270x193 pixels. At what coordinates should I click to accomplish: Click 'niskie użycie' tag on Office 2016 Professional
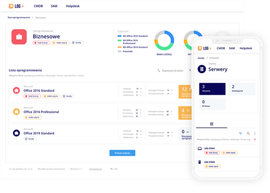(32, 117)
